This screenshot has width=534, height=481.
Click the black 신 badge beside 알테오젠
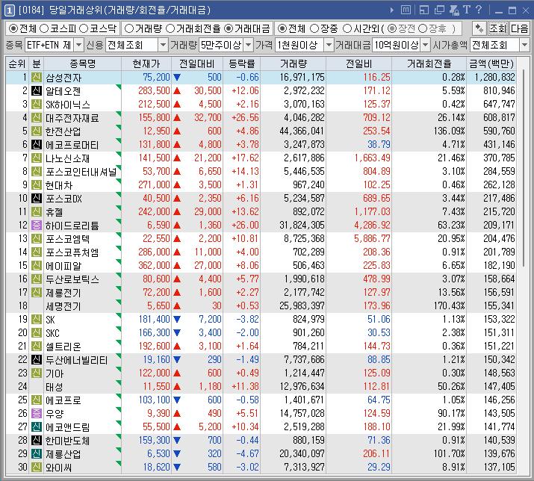coord(37,90)
